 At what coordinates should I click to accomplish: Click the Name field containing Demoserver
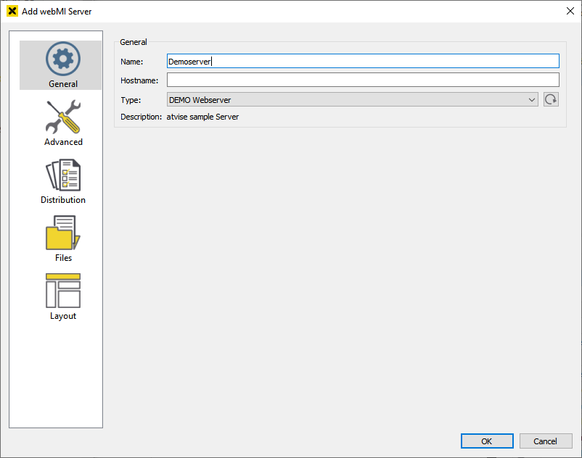(x=363, y=62)
